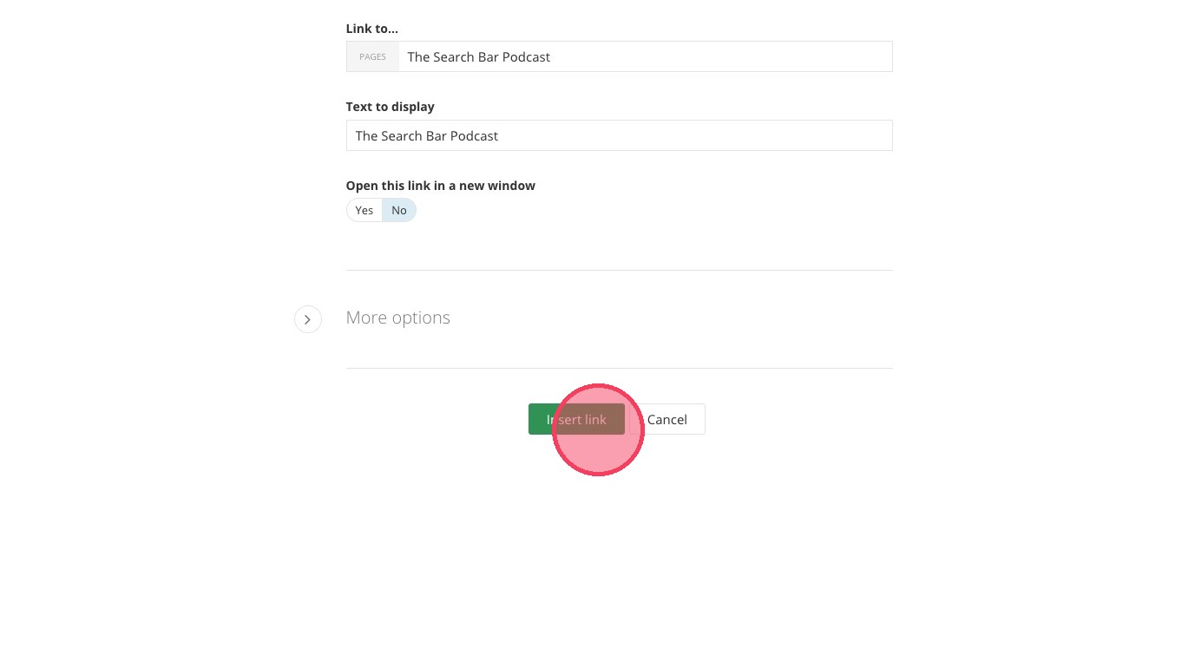Click the PAGES badge in Link to field
The height and width of the screenshot is (668, 1195).
tap(372, 57)
